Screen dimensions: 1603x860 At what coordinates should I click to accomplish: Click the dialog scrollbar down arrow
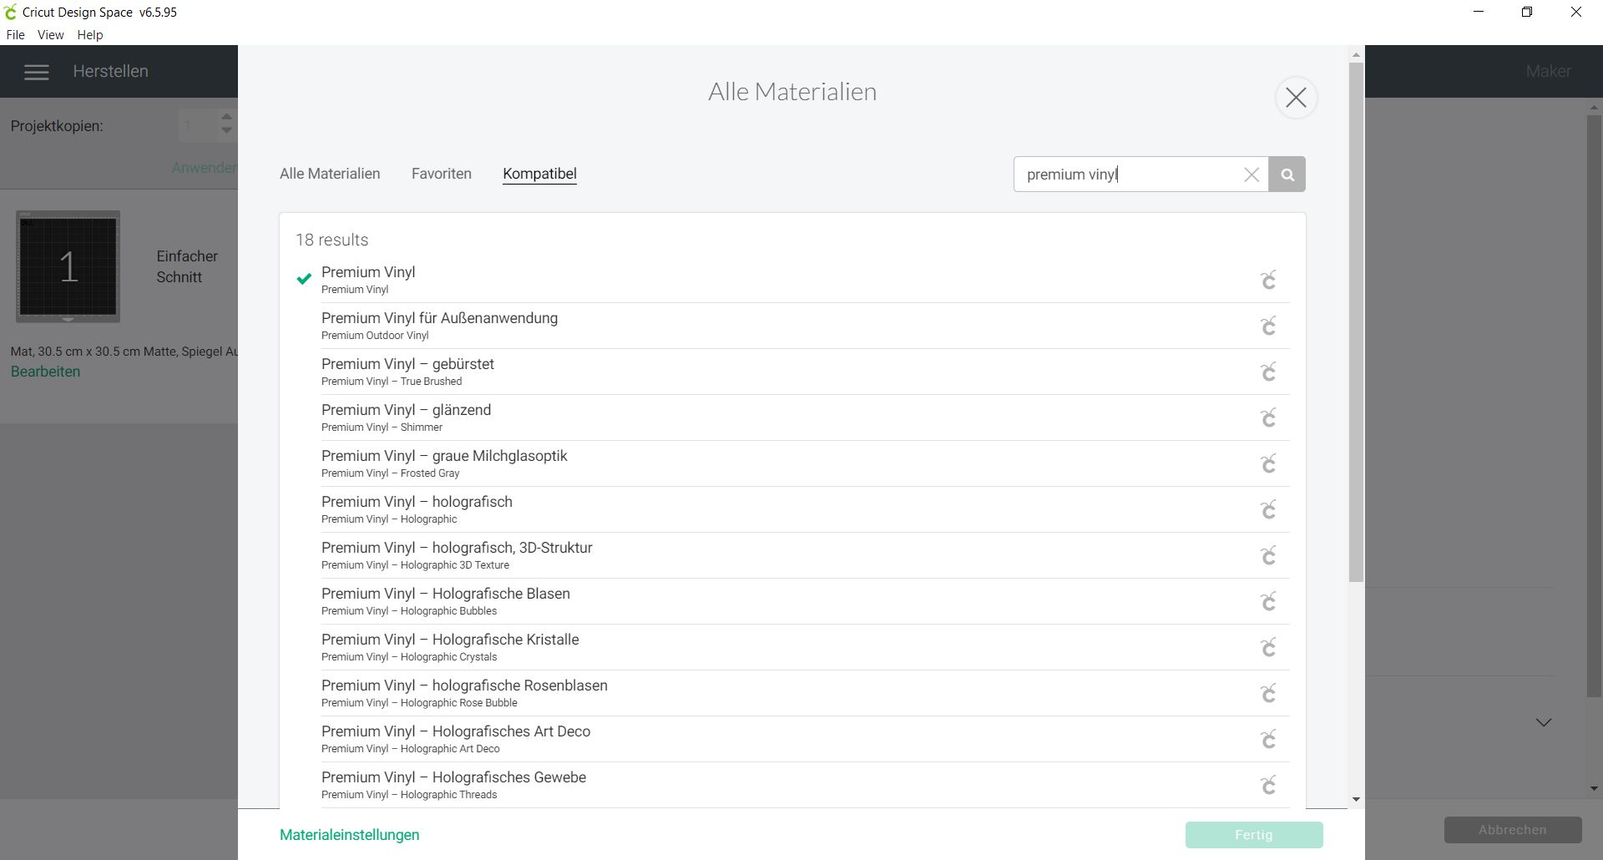click(1356, 800)
